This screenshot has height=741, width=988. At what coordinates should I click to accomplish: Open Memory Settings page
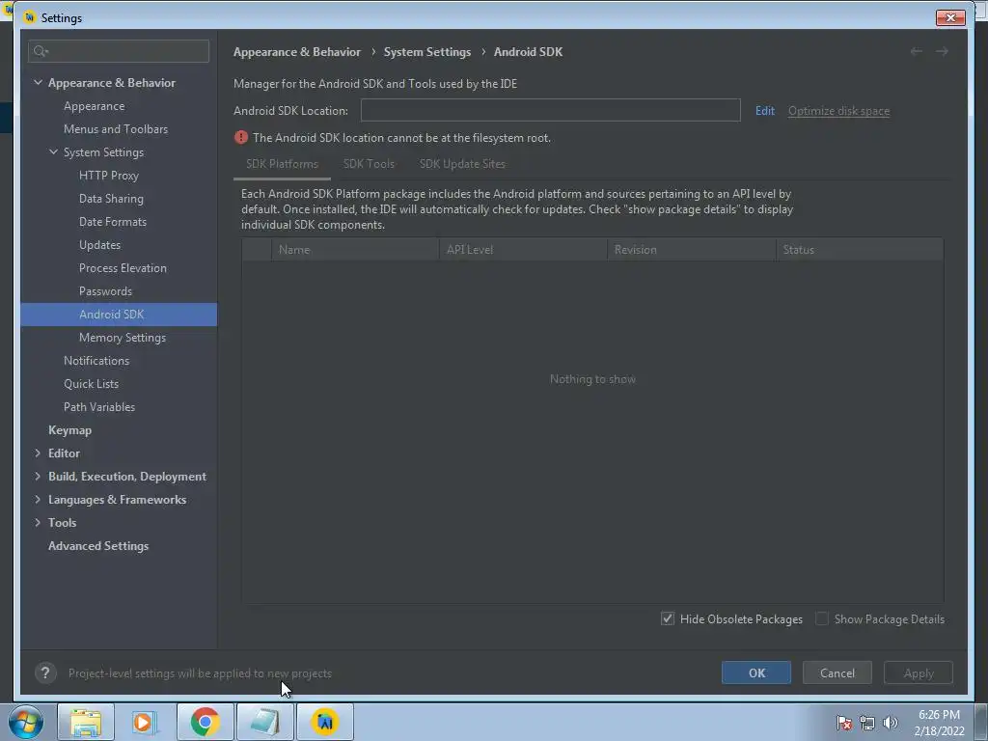[x=123, y=337]
